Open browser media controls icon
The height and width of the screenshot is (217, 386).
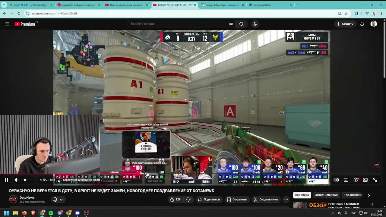tap(367, 14)
